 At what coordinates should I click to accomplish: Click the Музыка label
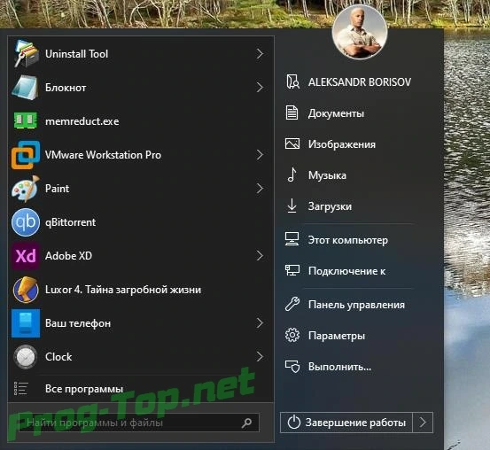point(327,175)
